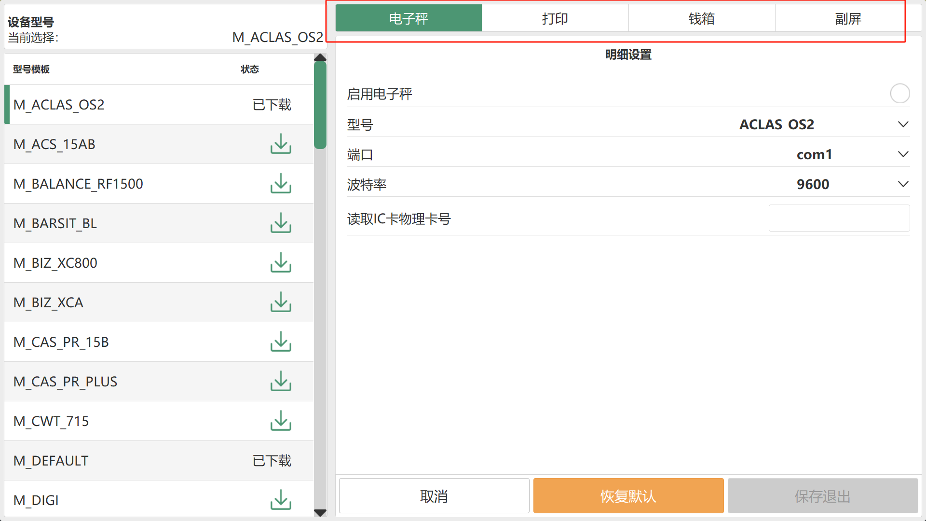Select the M_ACS_15AB model name

click(54, 144)
